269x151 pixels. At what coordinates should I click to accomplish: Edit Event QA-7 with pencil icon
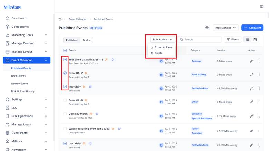tap(251, 75)
